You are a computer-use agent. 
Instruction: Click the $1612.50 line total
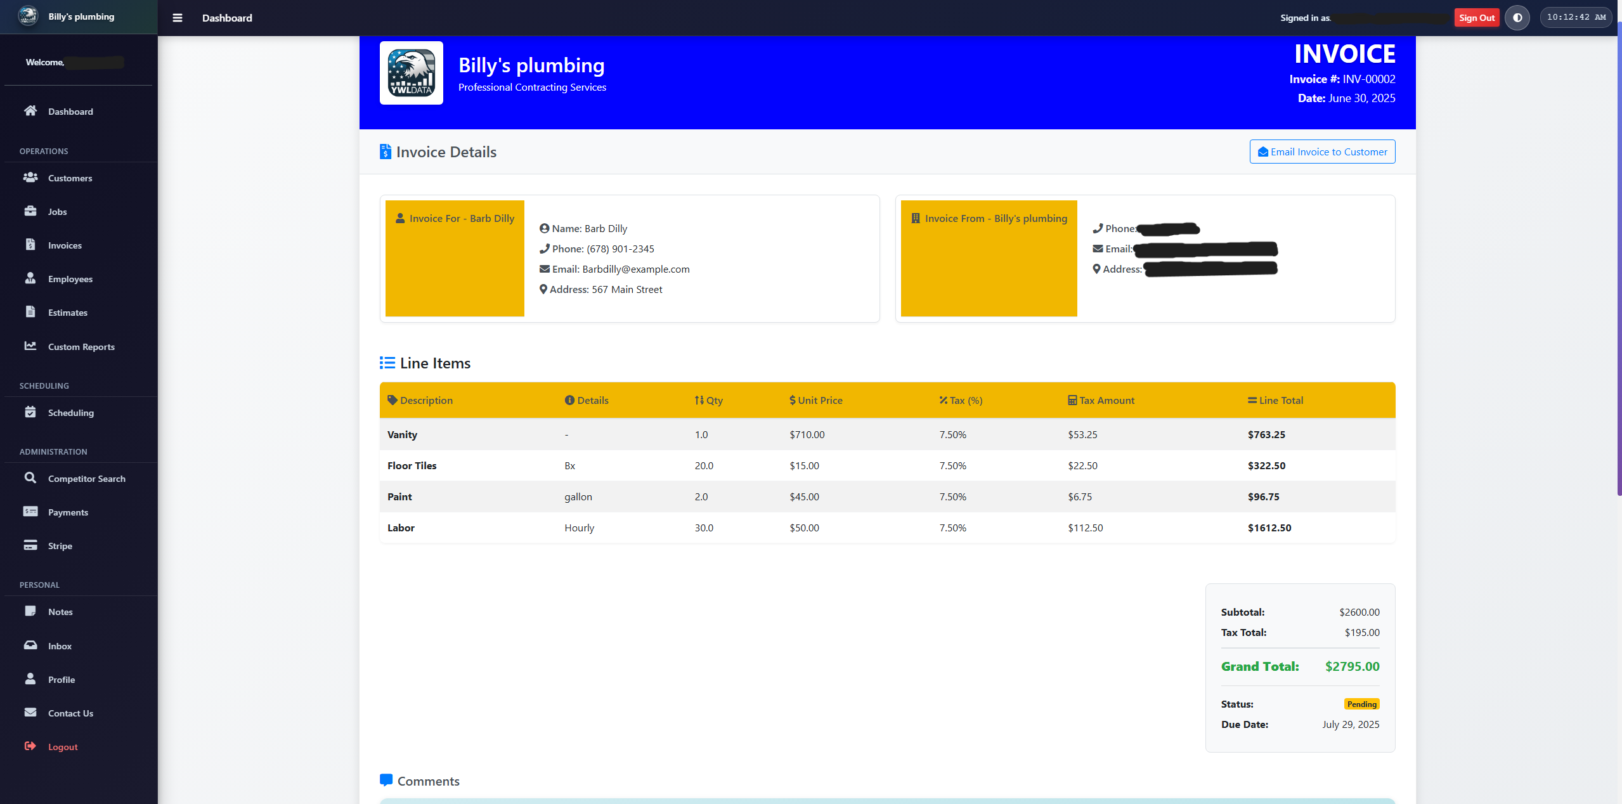point(1269,528)
